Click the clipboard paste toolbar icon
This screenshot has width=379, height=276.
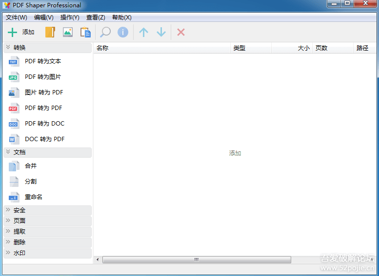click(x=85, y=32)
